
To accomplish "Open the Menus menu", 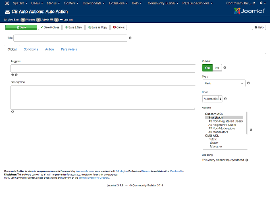I will 53,3.
